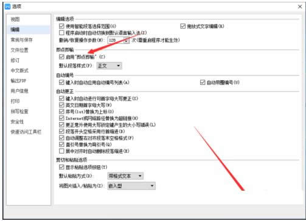306x221 pixels.
Task: Click the WPS app icon in title bar
Action: [7, 7]
